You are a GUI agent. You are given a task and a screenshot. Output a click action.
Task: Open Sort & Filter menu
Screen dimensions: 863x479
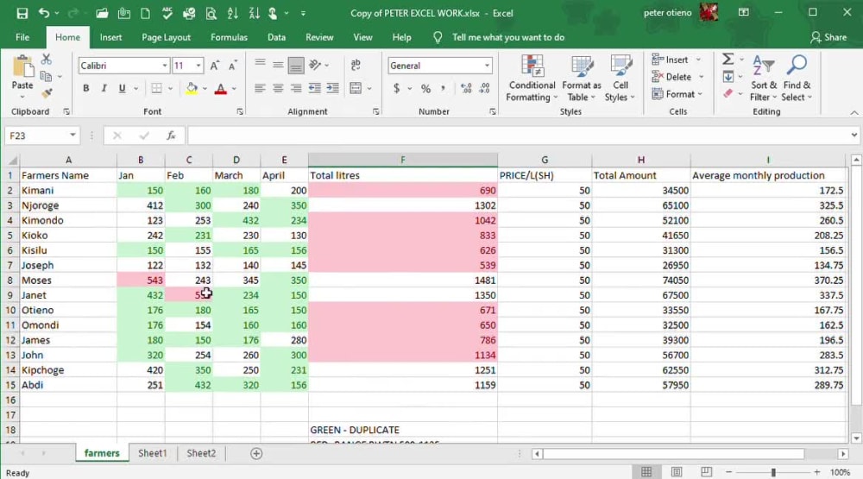(764, 79)
